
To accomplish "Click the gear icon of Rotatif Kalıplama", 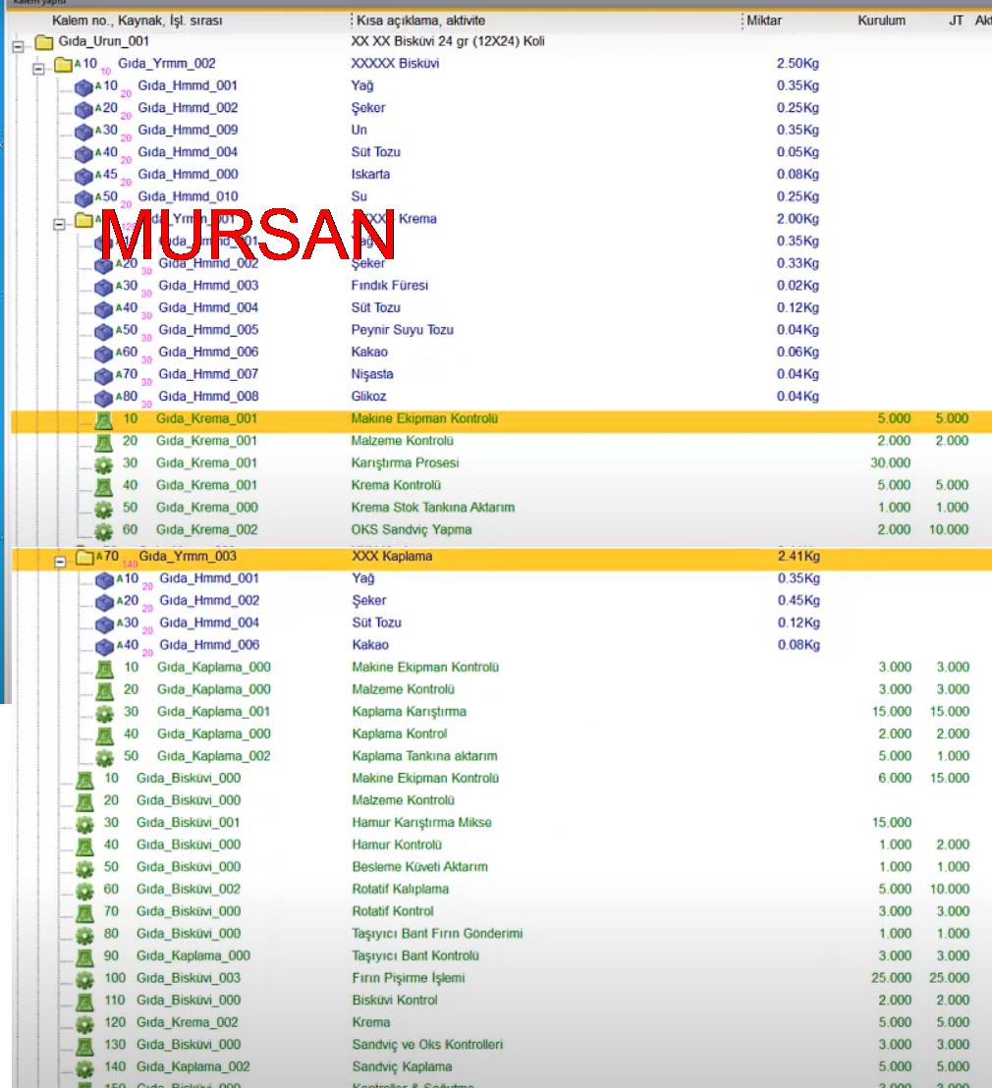I will 84,891.
